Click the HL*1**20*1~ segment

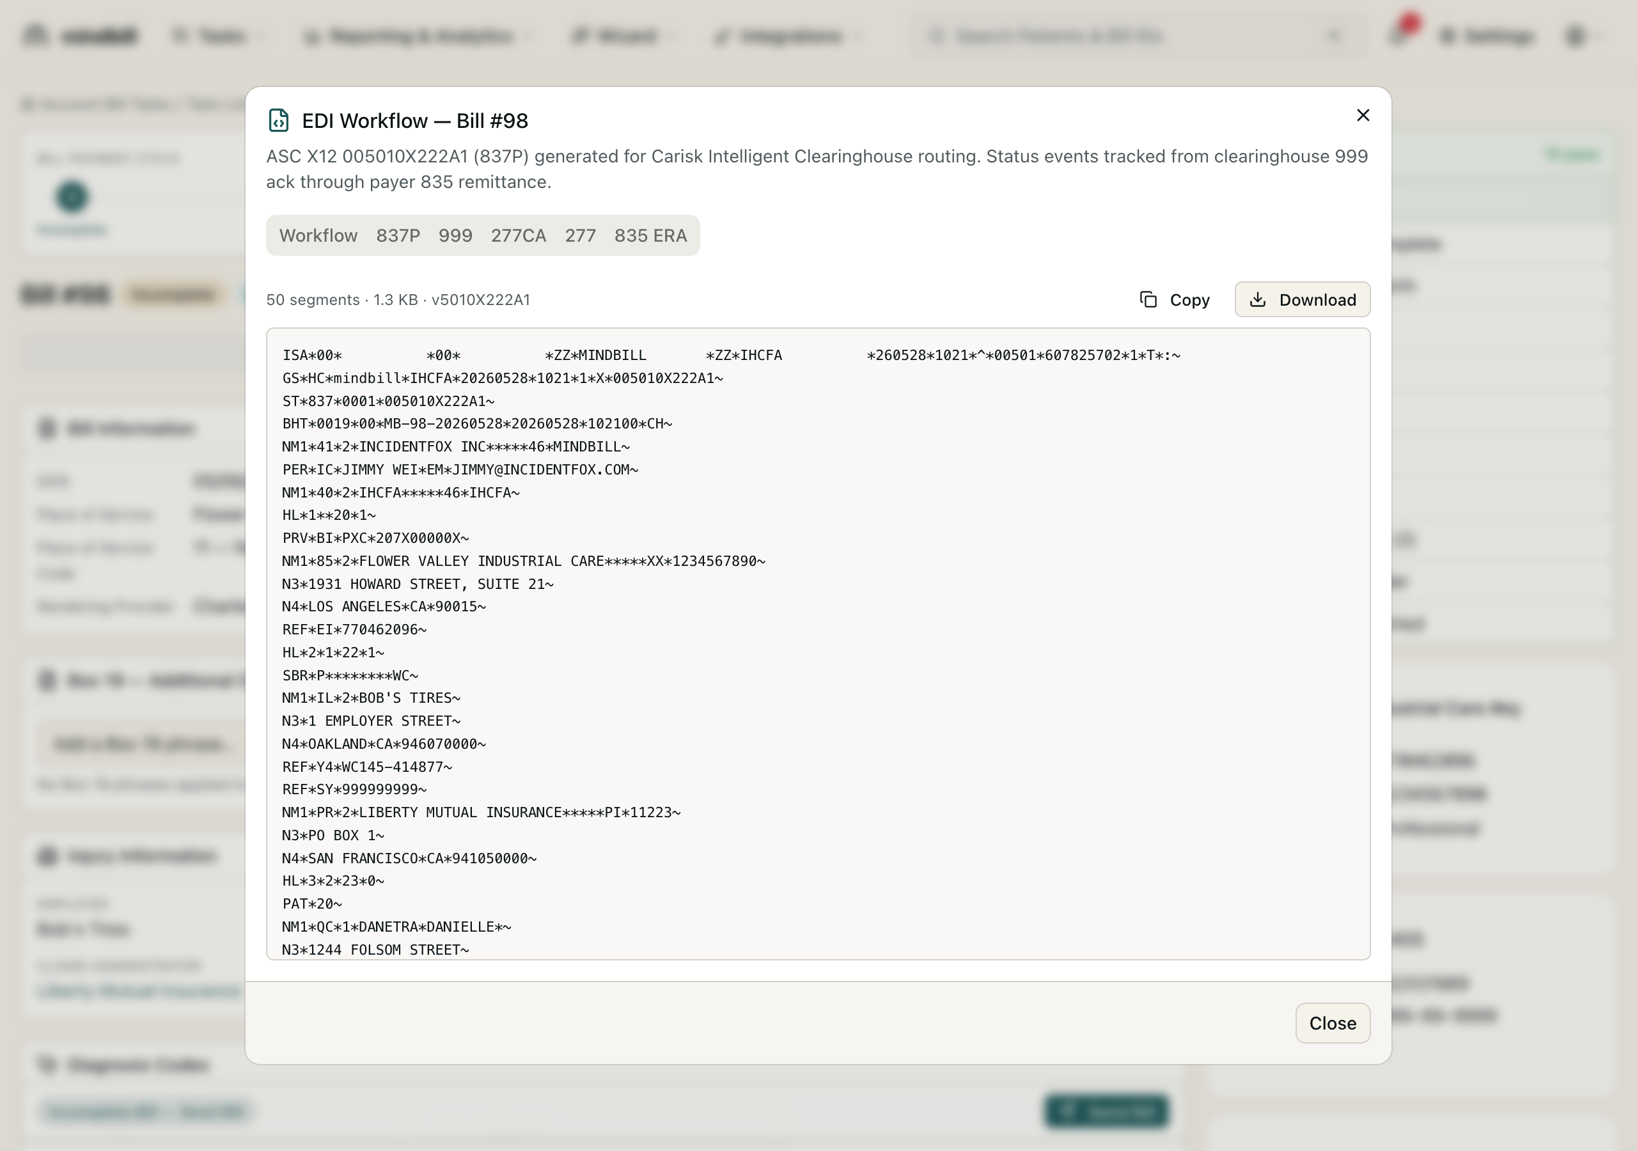(x=329, y=515)
